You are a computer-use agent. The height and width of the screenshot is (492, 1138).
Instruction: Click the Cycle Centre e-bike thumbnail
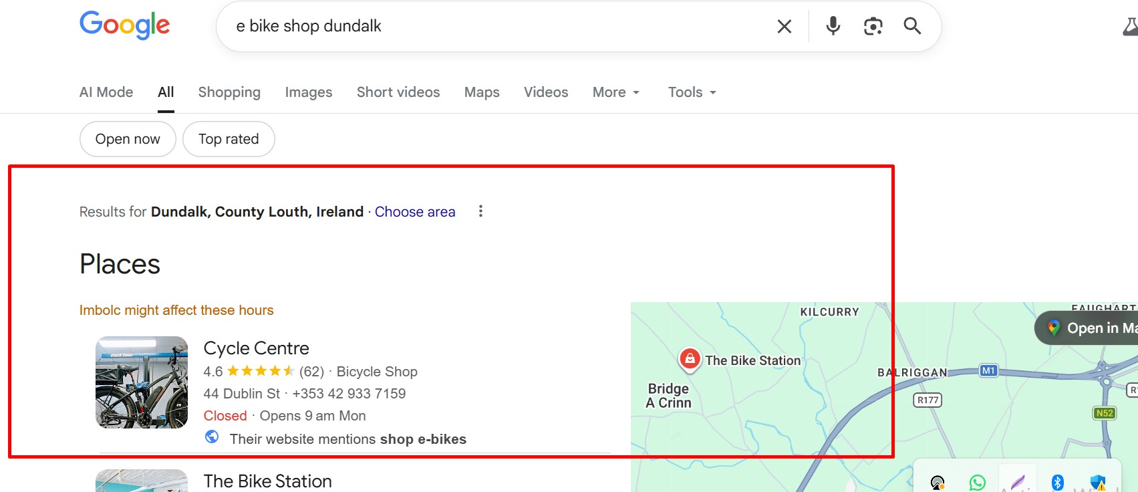pyautogui.click(x=142, y=382)
